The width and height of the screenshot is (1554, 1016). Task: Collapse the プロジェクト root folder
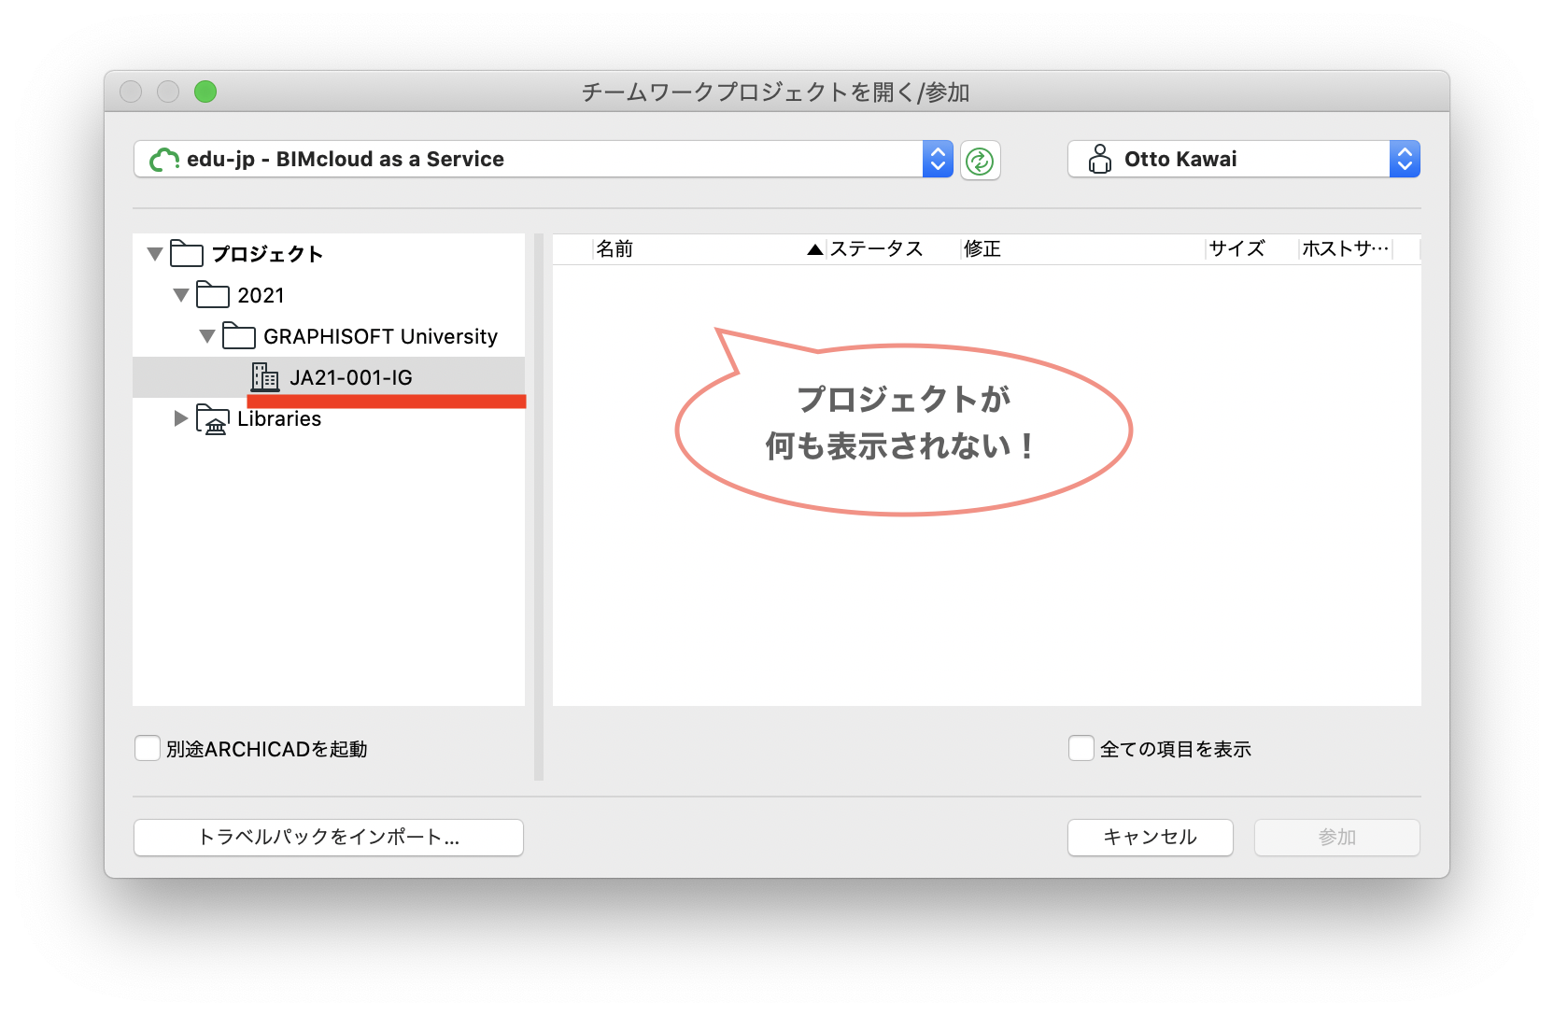point(155,254)
